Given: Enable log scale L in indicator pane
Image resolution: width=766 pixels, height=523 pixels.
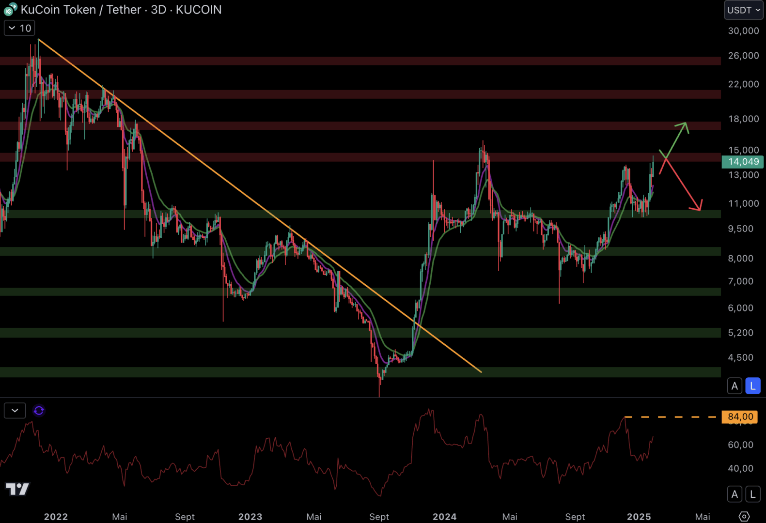Looking at the screenshot, I should [752, 494].
